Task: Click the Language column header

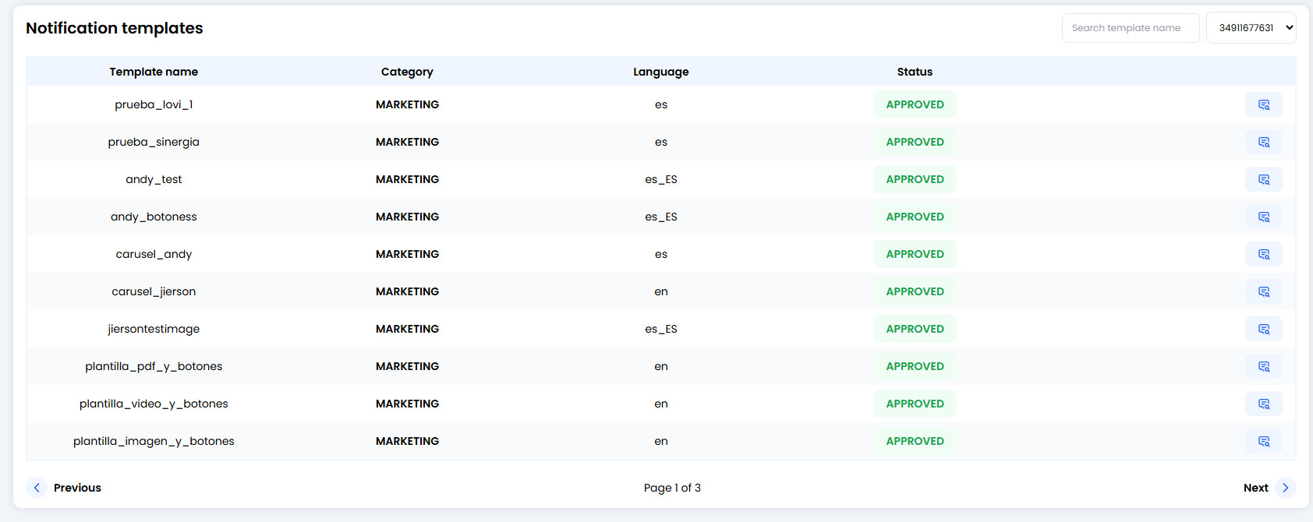Action: (x=661, y=72)
